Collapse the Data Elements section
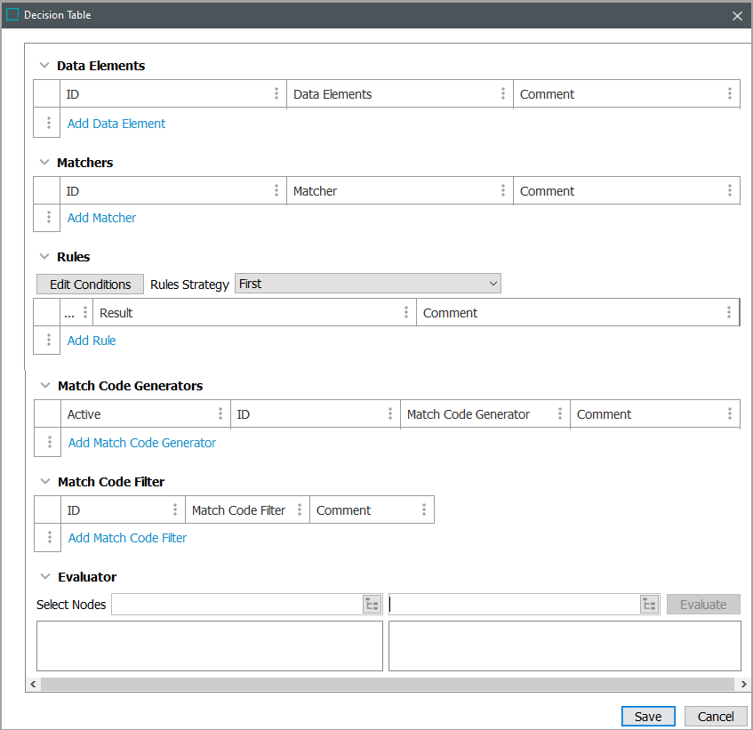 tap(44, 66)
